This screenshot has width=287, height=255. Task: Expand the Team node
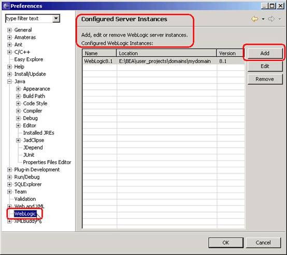click(9, 192)
